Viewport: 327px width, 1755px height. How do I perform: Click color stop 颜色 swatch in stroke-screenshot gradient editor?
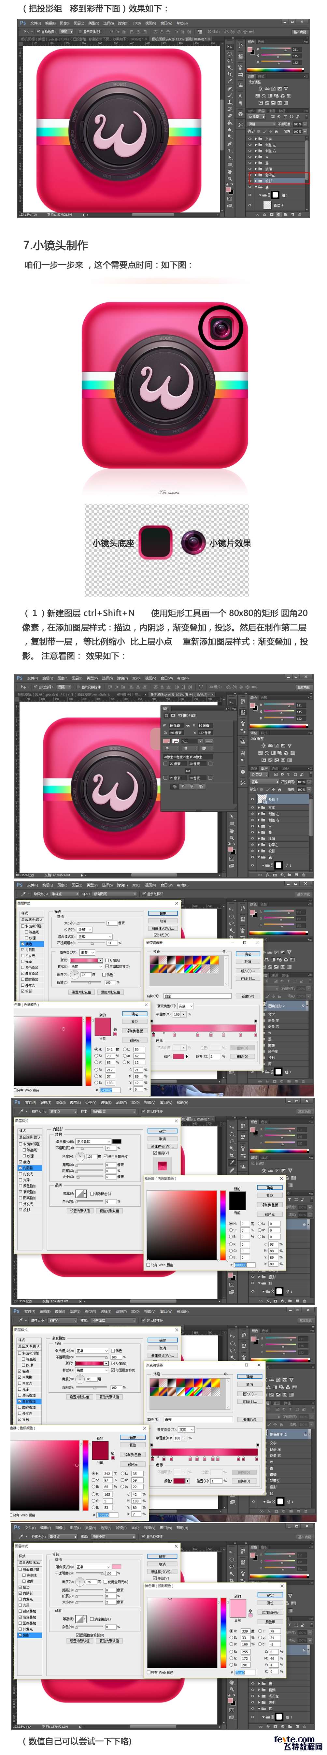(178, 1056)
